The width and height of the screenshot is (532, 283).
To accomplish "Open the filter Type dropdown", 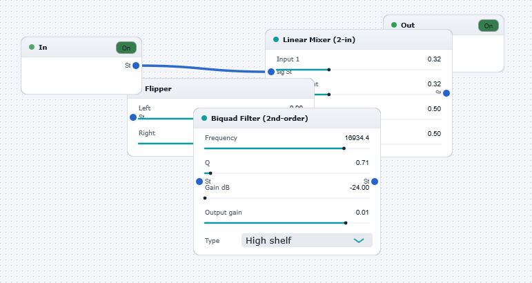I will [x=307, y=240].
